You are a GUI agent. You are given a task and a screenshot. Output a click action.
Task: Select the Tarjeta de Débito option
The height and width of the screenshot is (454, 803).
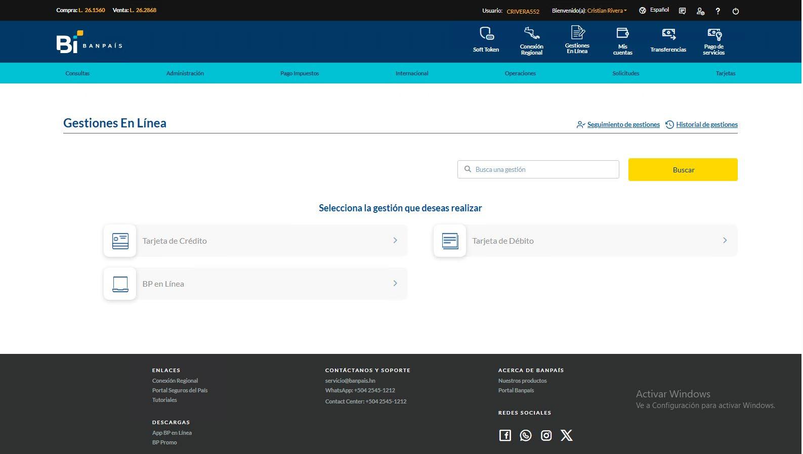click(585, 241)
